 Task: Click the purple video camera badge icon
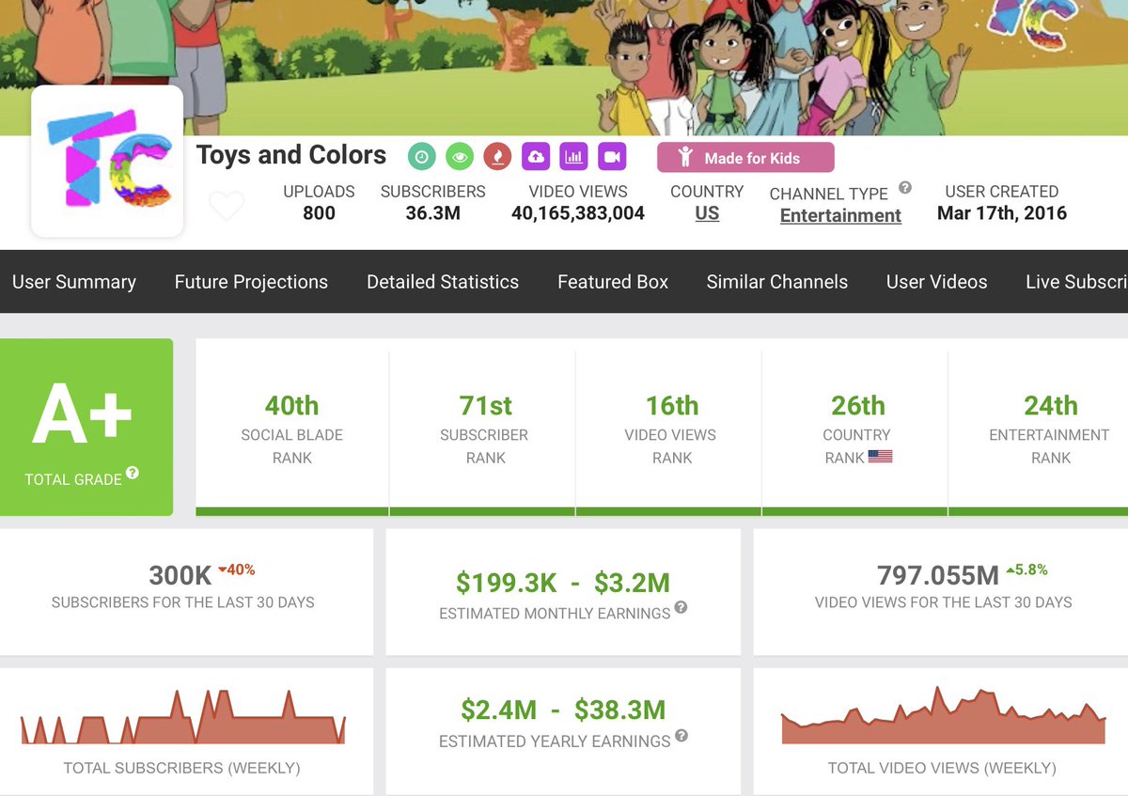point(612,157)
